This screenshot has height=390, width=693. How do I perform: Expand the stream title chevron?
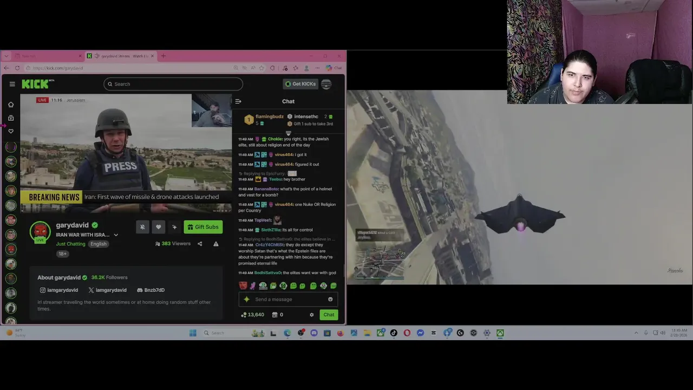click(116, 235)
